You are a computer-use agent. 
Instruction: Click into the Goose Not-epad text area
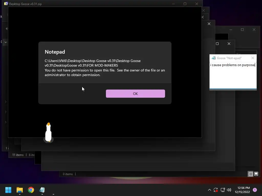pyautogui.click(x=233, y=75)
